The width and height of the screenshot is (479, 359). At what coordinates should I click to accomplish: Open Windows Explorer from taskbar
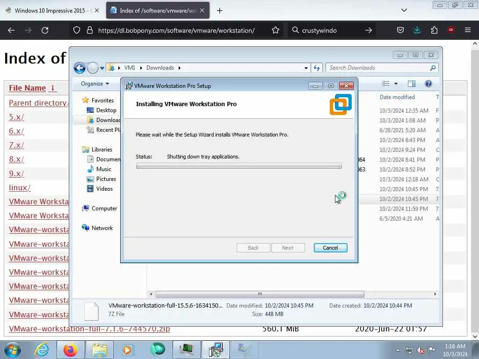tap(100, 350)
